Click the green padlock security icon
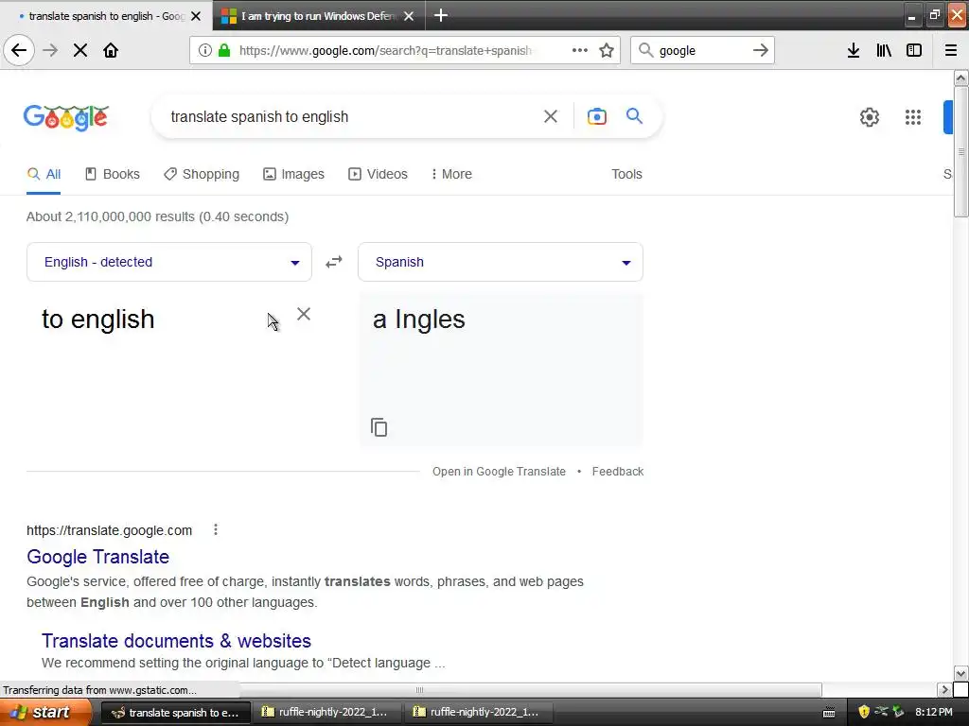Screen dimensions: 969x726 click(x=224, y=51)
